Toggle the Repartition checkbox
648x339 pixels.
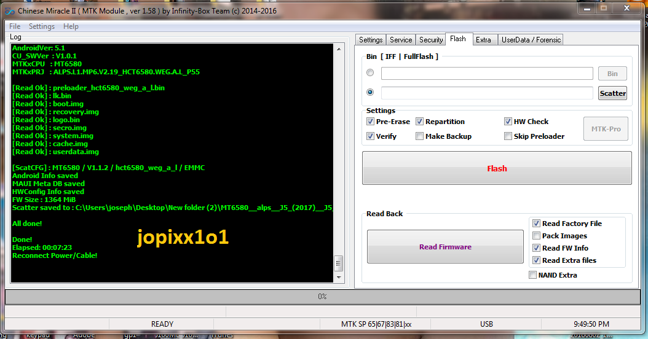pyautogui.click(x=419, y=122)
